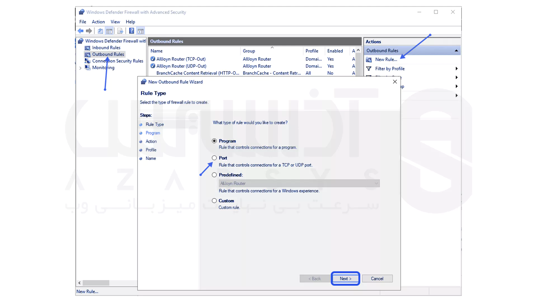Image resolution: width=537 pixels, height=302 pixels.
Task: Toggle the Show/Hide Console Tree toolbar icon
Action: point(109,31)
